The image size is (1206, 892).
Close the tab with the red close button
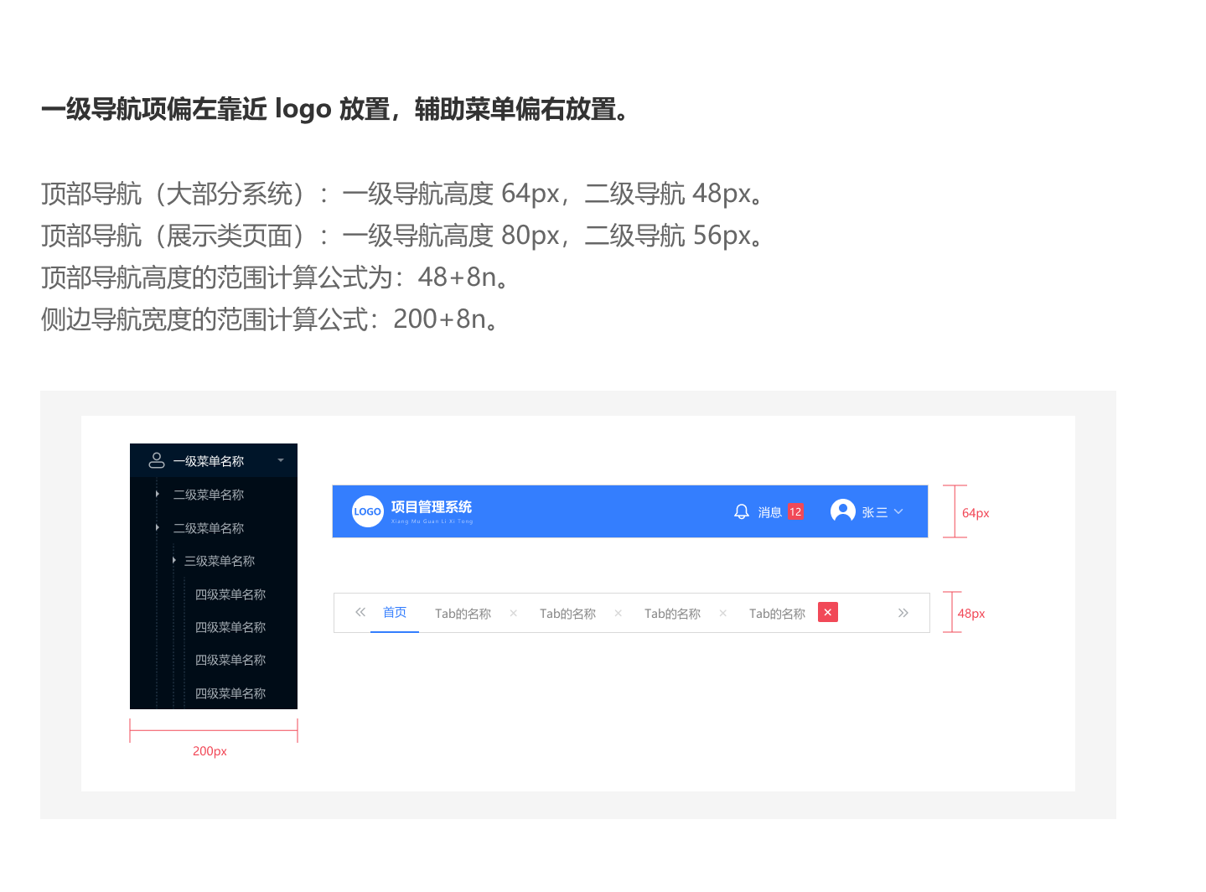tap(828, 612)
